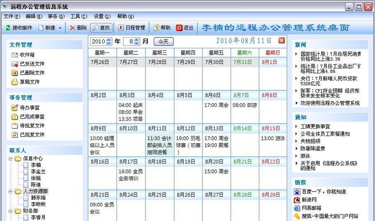Open the 事务 menu
Viewport: 375px width, 221px height.
tap(56, 16)
